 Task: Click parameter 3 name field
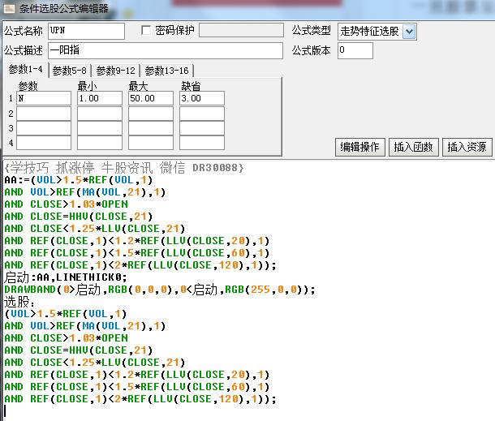tap(44, 128)
